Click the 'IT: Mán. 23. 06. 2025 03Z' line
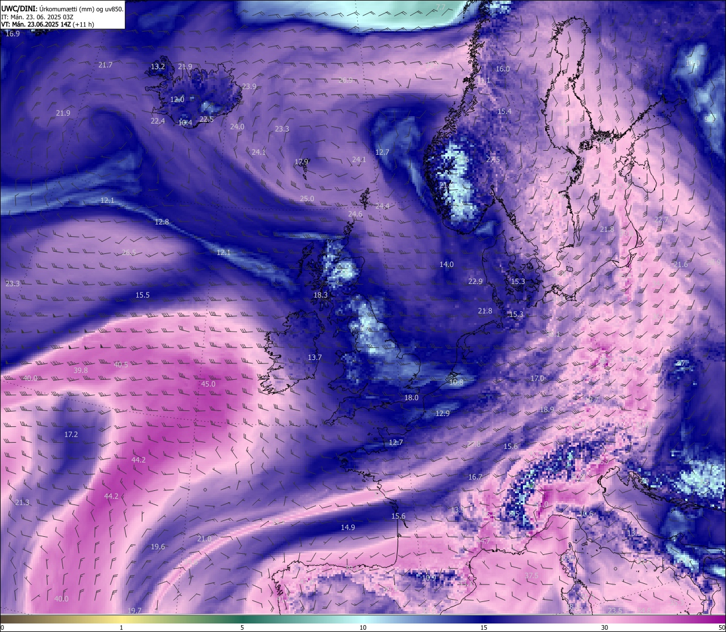 (x=37, y=17)
